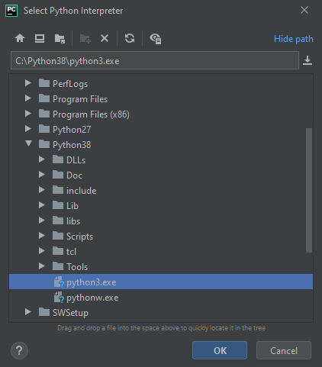Image resolution: width=322 pixels, height=367 pixels.
Task: Click the Cancel button
Action: click(x=284, y=350)
